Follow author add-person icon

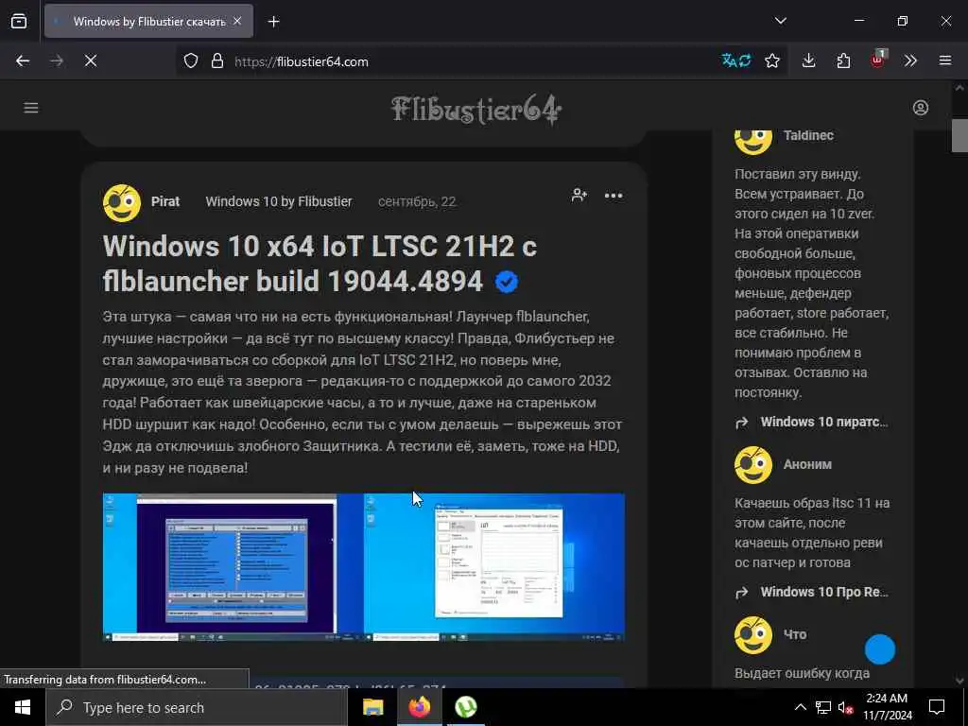click(579, 195)
